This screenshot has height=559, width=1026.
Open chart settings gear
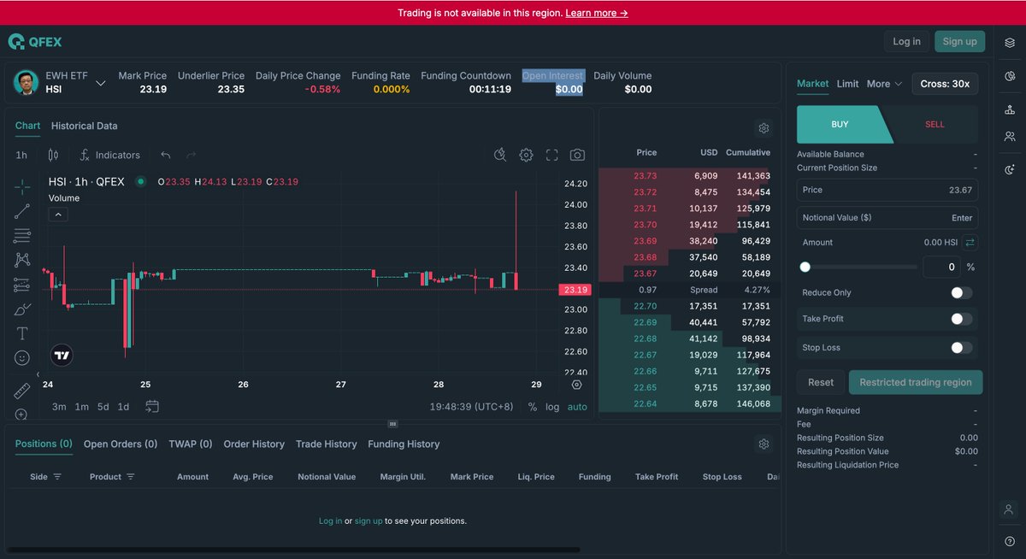point(527,155)
